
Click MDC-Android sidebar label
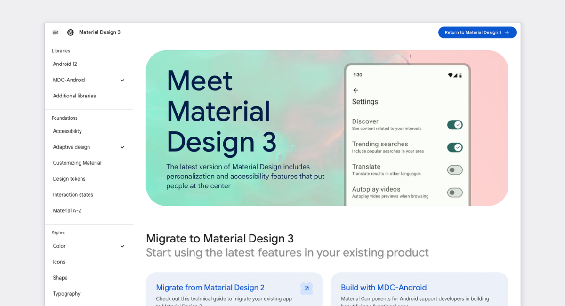[x=69, y=80]
